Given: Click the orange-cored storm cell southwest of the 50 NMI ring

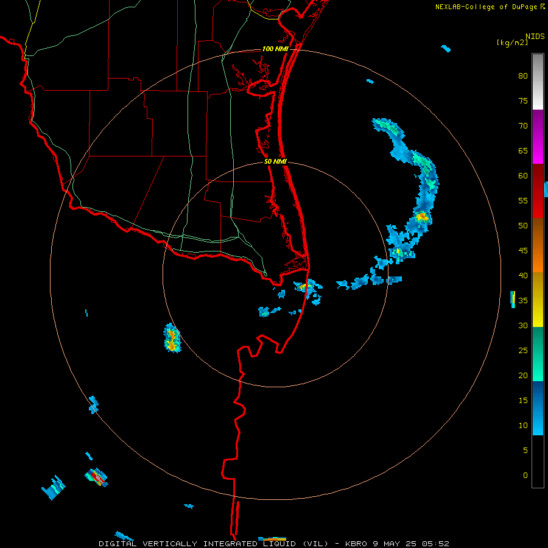Looking at the screenshot, I should tap(172, 338).
